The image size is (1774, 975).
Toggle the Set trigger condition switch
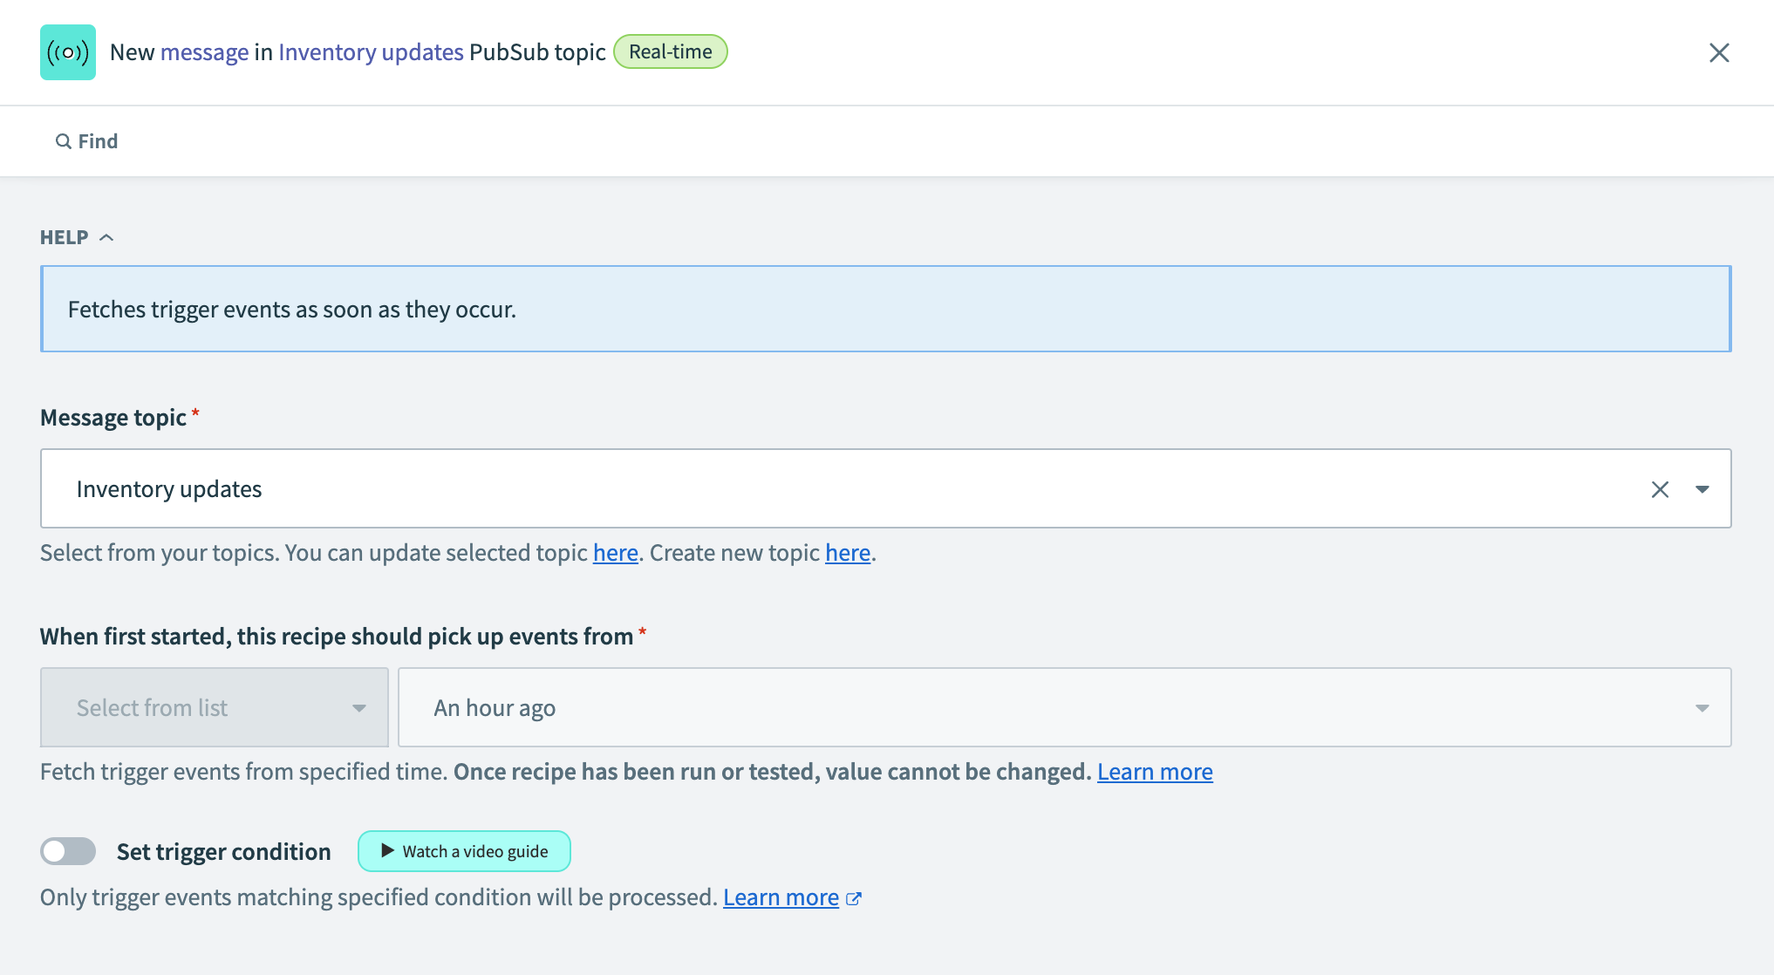pyautogui.click(x=66, y=851)
